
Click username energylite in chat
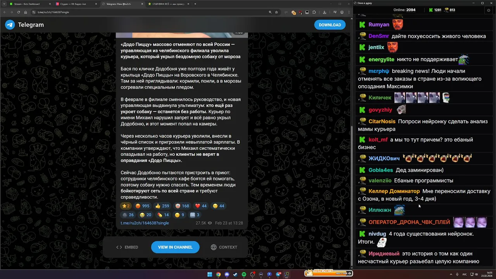[381, 59]
